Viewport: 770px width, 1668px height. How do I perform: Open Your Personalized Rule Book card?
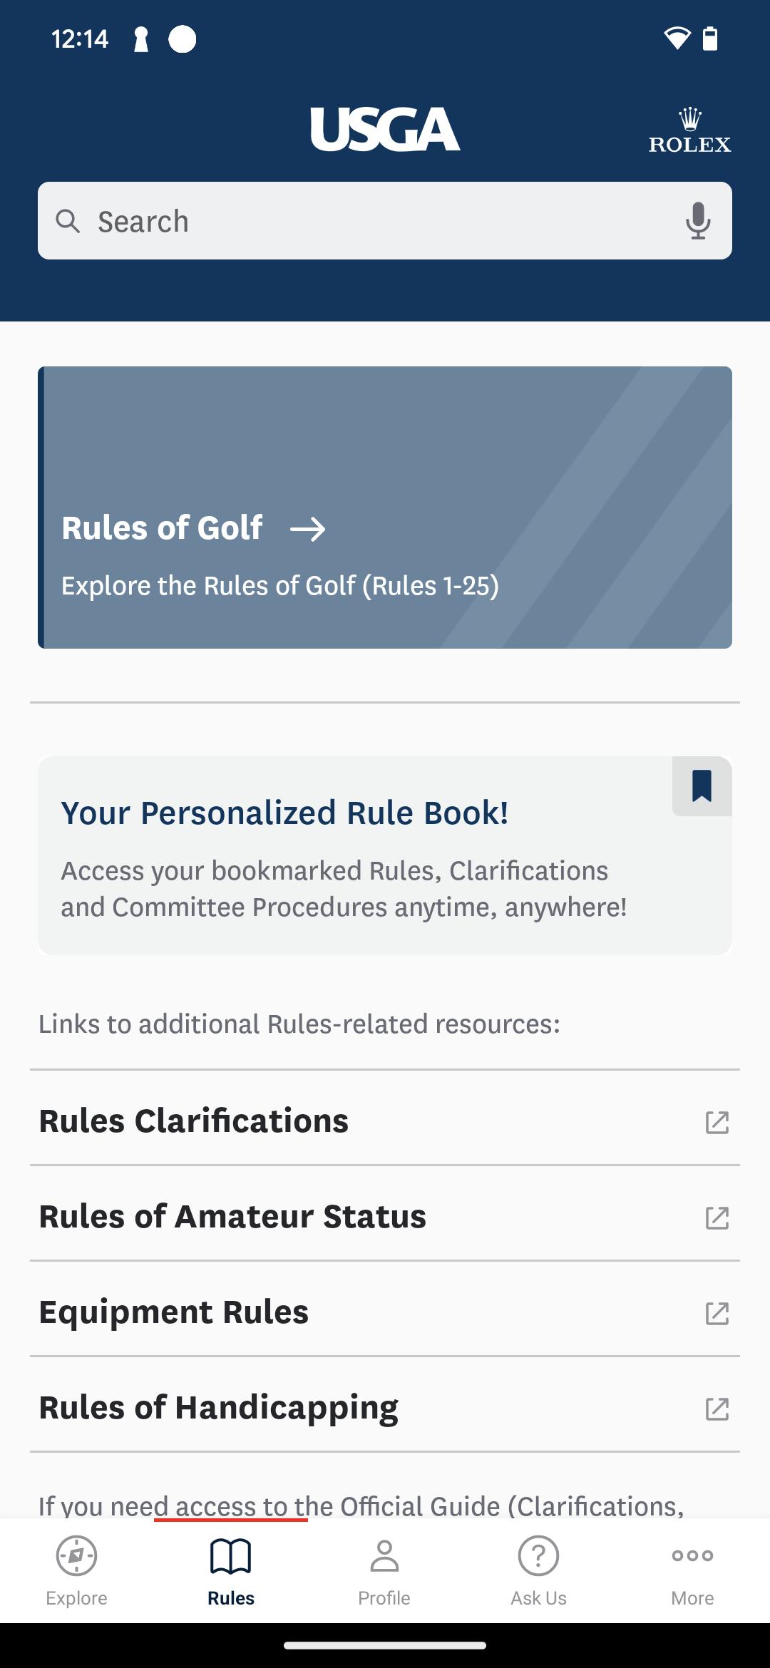[x=385, y=855]
